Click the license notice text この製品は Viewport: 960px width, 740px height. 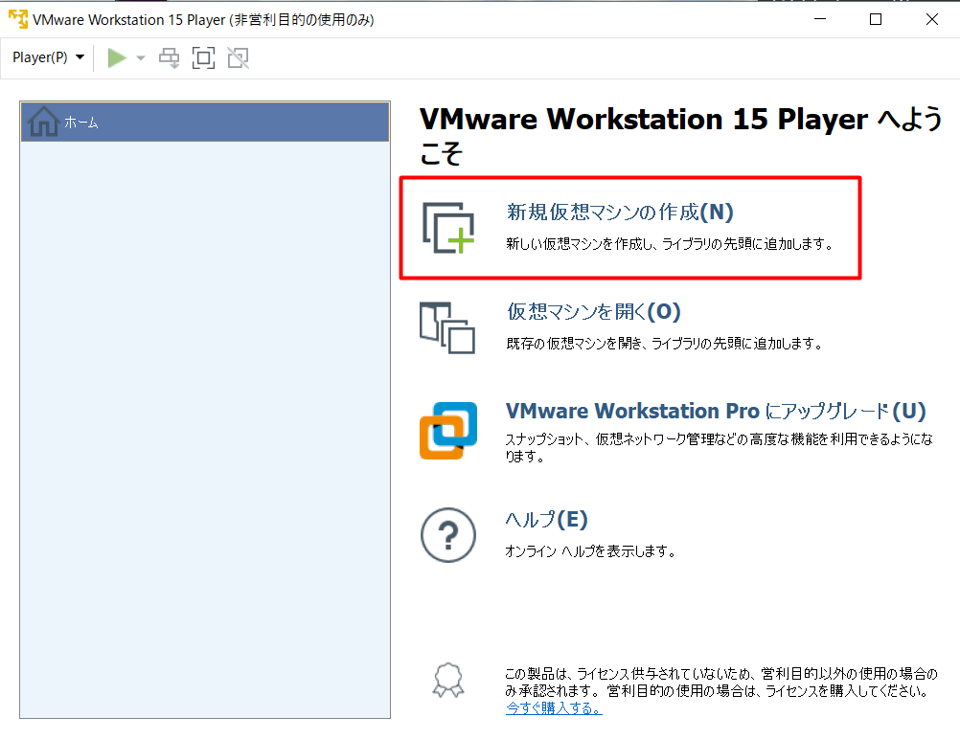point(721,683)
